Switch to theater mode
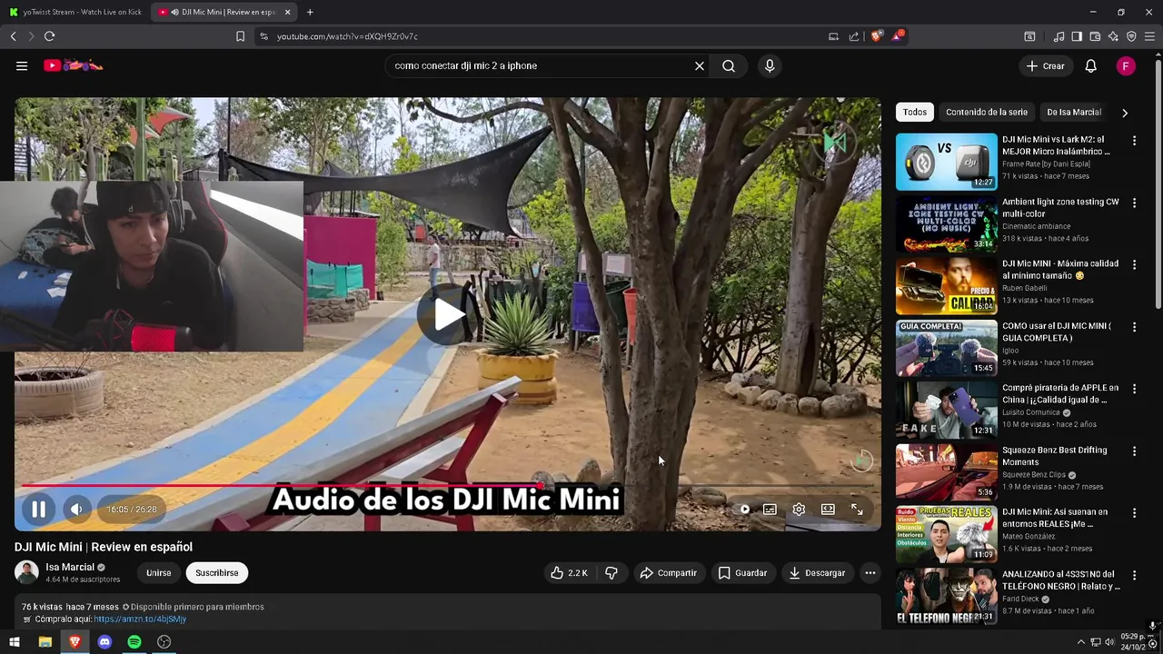 (x=828, y=510)
